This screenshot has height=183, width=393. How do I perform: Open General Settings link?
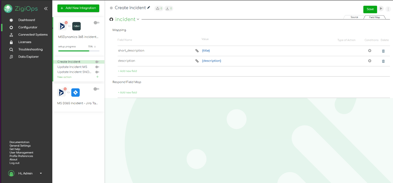tap(20, 146)
